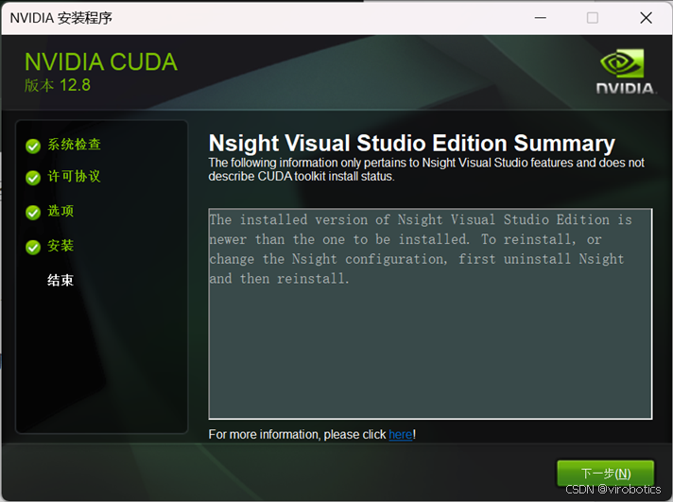The width and height of the screenshot is (673, 502).
Task: Select the 结束 step label
Action: pyautogui.click(x=60, y=281)
